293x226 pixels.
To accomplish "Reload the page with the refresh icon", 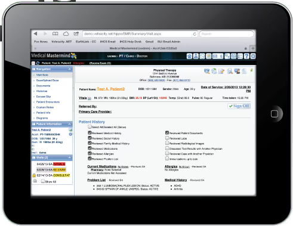I will click(195, 34).
